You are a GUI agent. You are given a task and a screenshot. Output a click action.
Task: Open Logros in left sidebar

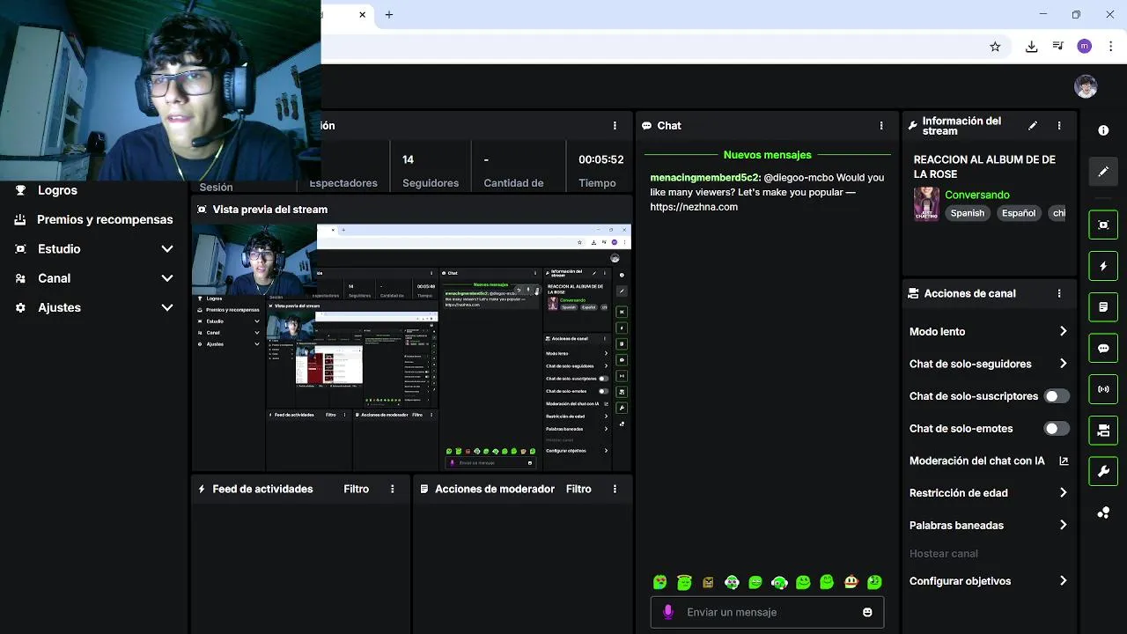(57, 190)
